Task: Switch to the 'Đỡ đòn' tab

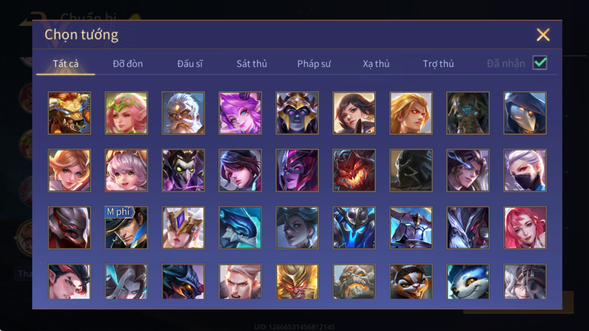Action: coord(128,64)
